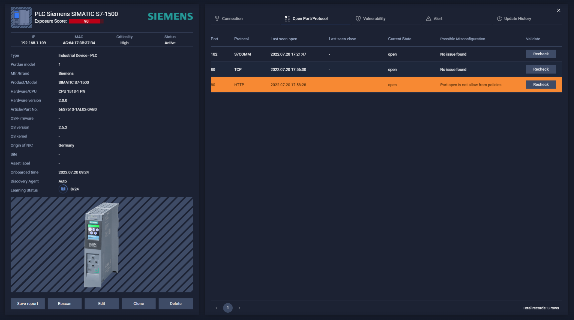Viewport: 574px width, 320px height.
Task: Open the Update History tab
Action: [x=527, y=19]
